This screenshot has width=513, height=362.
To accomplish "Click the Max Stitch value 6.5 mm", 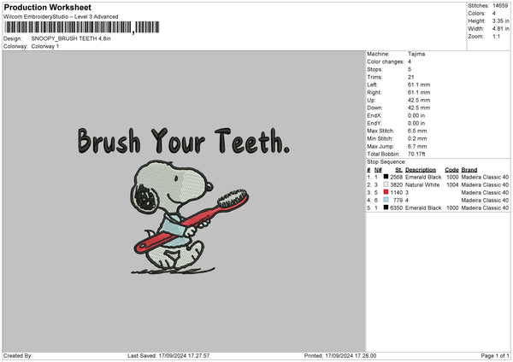I will (417, 131).
